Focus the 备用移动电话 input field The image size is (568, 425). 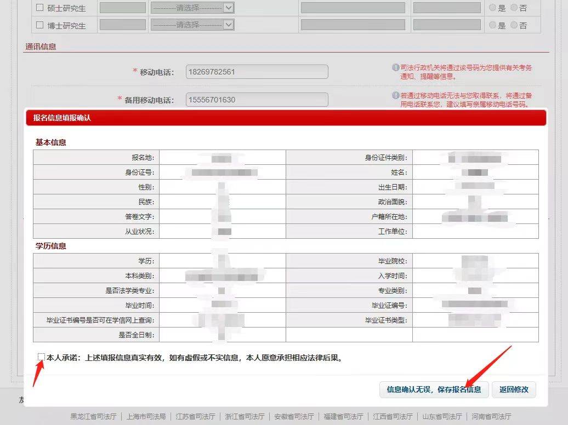(257, 100)
